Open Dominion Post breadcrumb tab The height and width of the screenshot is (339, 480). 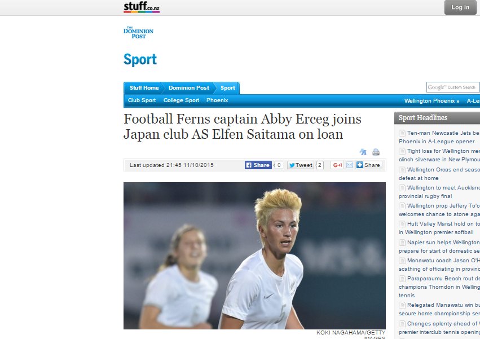(x=188, y=88)
